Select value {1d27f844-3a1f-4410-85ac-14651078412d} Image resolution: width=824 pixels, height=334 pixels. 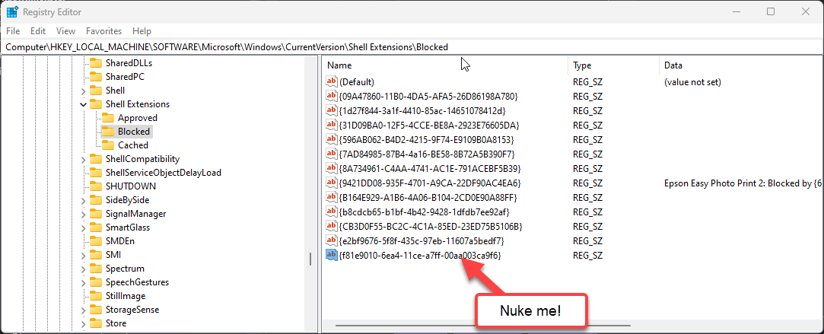[422, 111]
